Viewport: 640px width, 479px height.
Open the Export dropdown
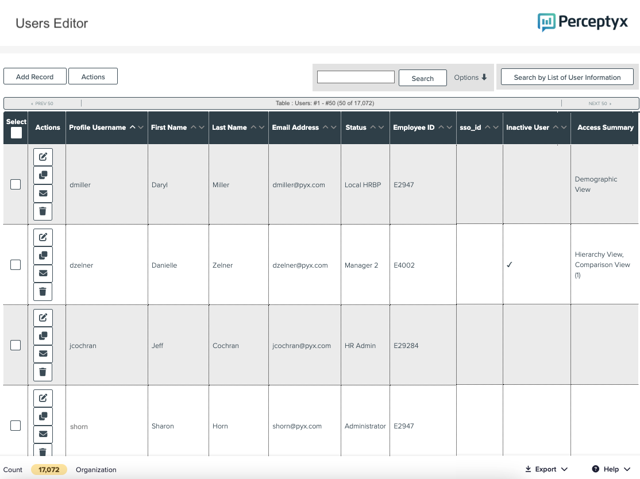click(x=546, y=469)
